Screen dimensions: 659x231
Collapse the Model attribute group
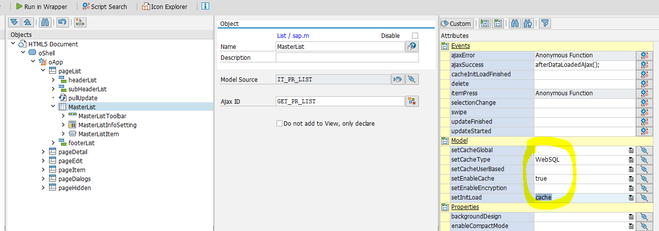445,141
